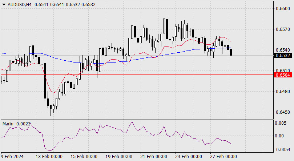The height and width of the screenshot is (161, 294).
Task: Click the 27 Feb 00:00 time label
Action: (223, 156)
